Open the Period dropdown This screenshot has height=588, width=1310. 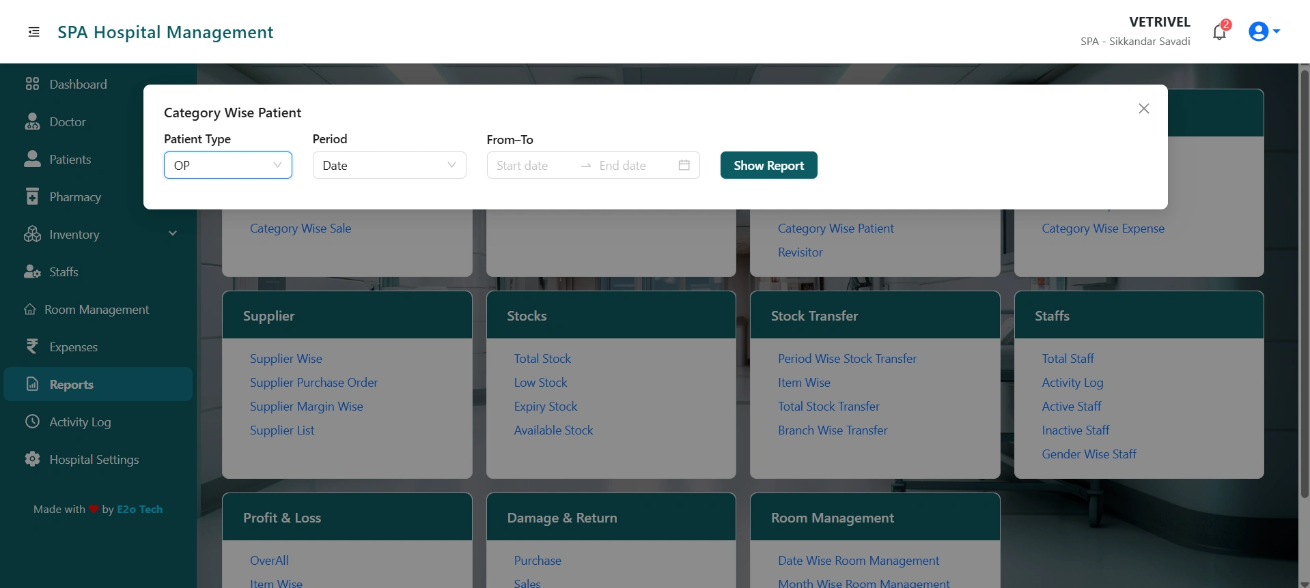click(389, 165)
